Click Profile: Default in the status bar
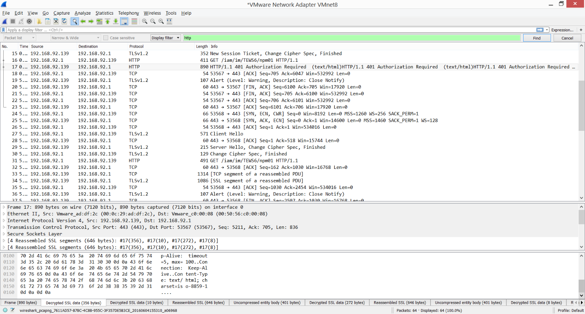585x314 pixels. [570, 310]
